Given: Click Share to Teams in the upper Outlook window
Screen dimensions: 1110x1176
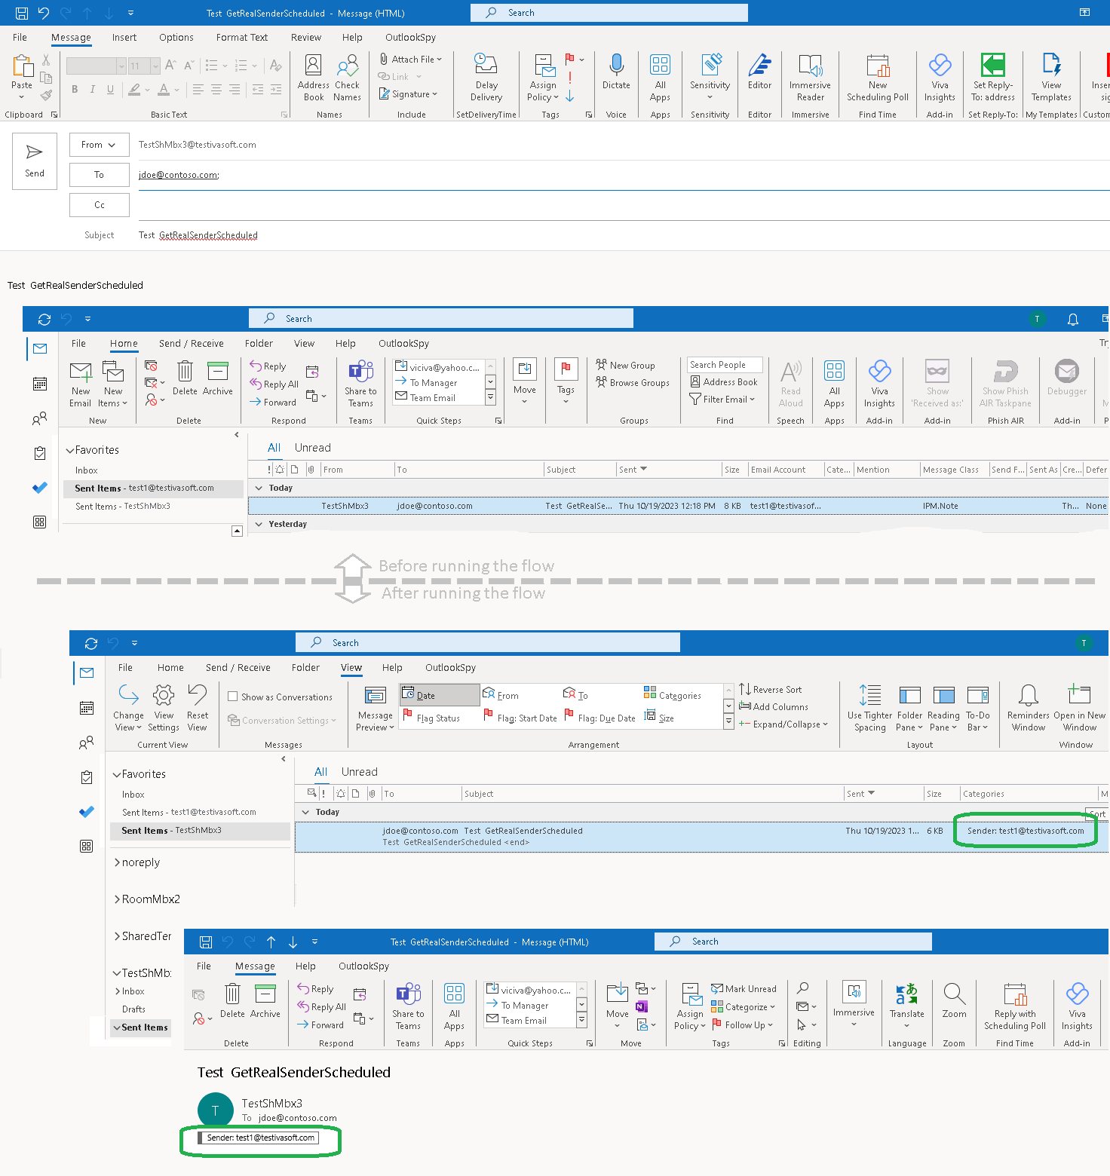Looking at the screenshot, I should pos(360,384).
